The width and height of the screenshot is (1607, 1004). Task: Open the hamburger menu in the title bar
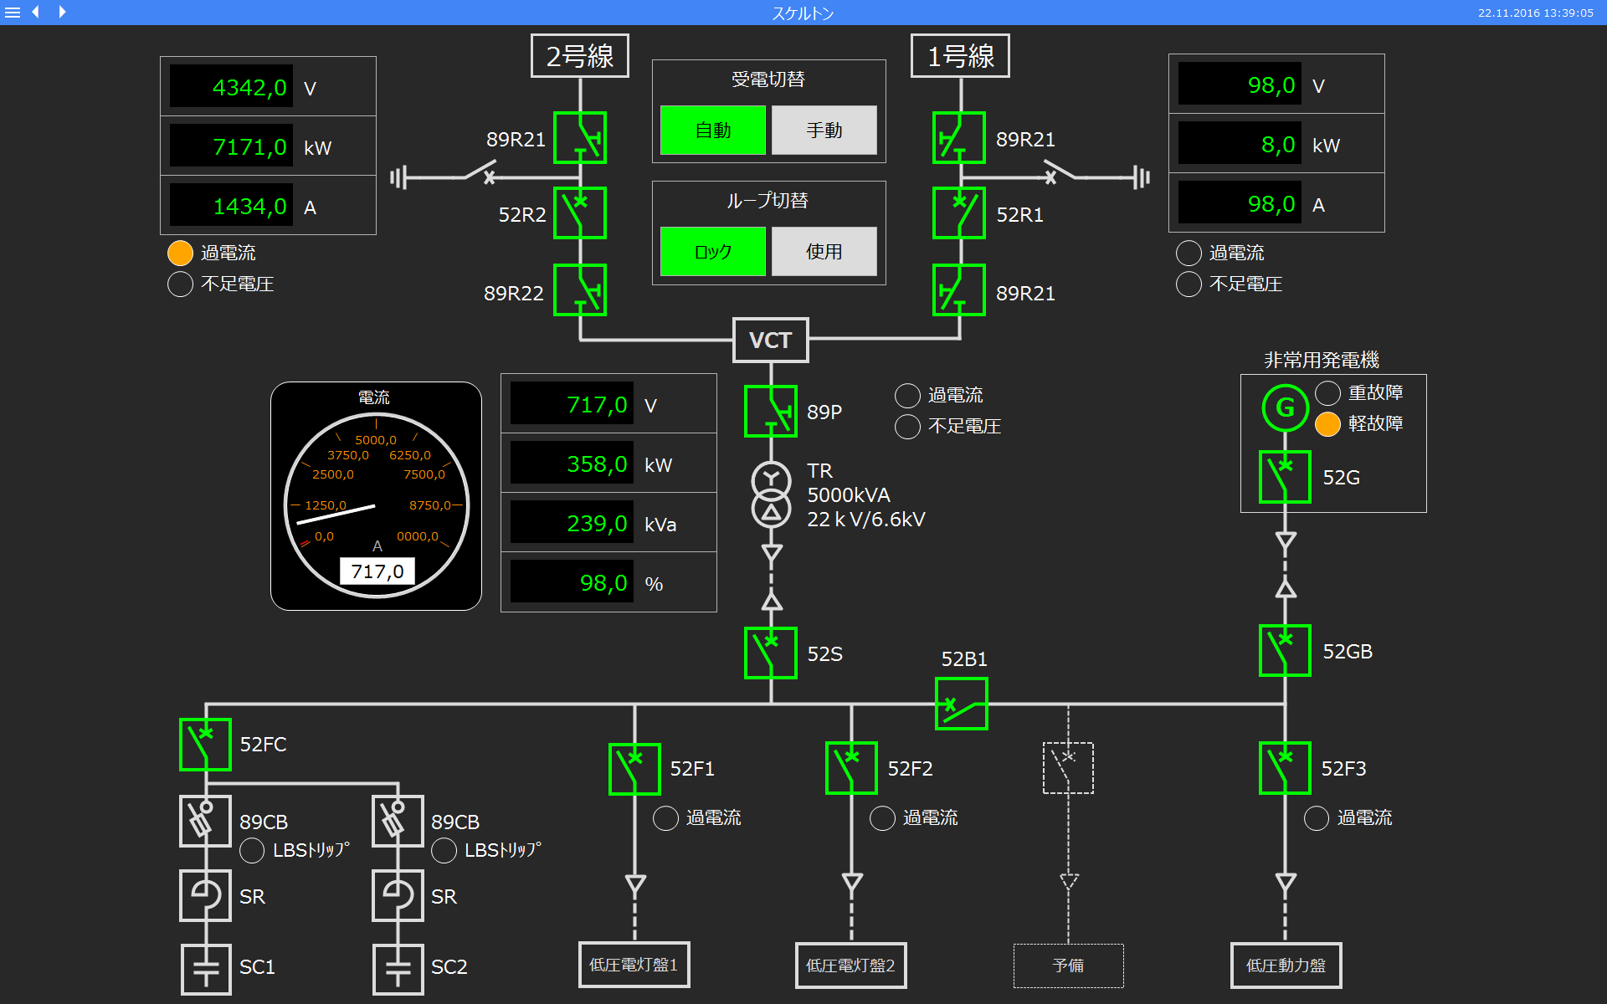13,13
